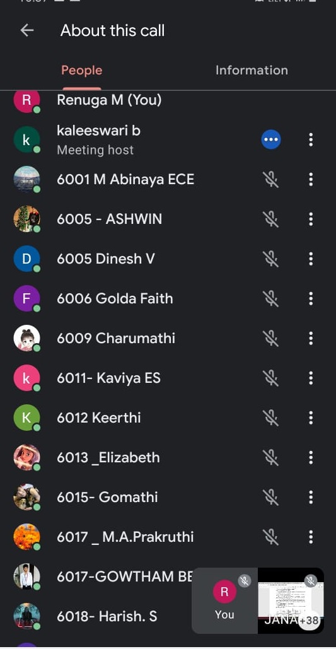Mute microphone of 6001 M Abinaya ECE
The height and width of the screenshot is (649, 336).
(270, 179)
